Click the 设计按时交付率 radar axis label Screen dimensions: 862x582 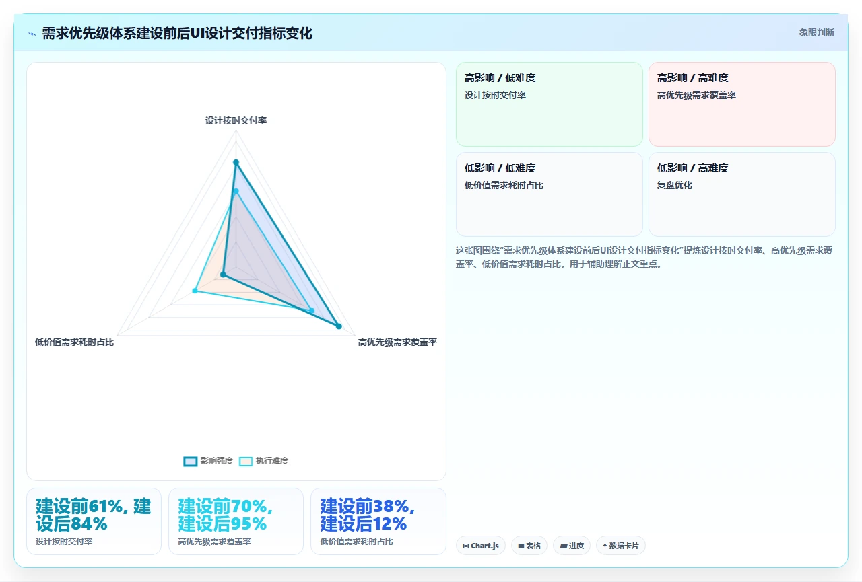click(236, 120)
